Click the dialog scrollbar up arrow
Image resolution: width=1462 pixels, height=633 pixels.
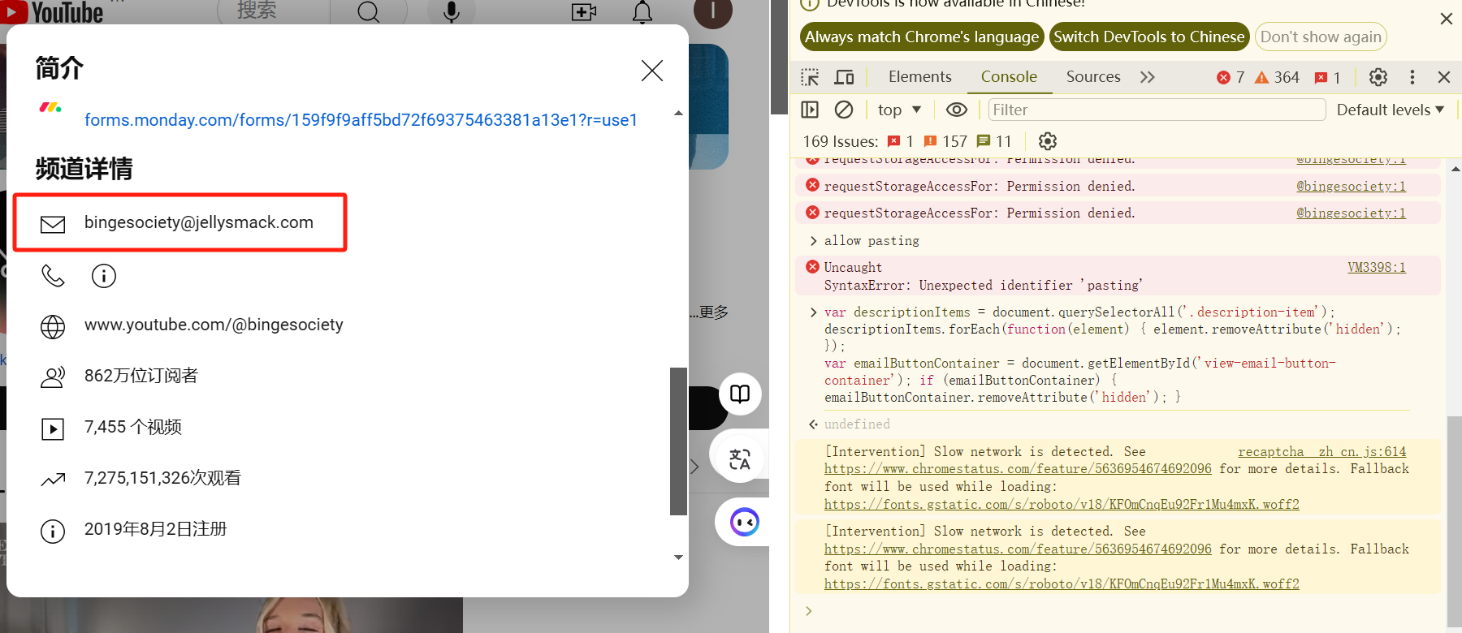click(678, 114)
